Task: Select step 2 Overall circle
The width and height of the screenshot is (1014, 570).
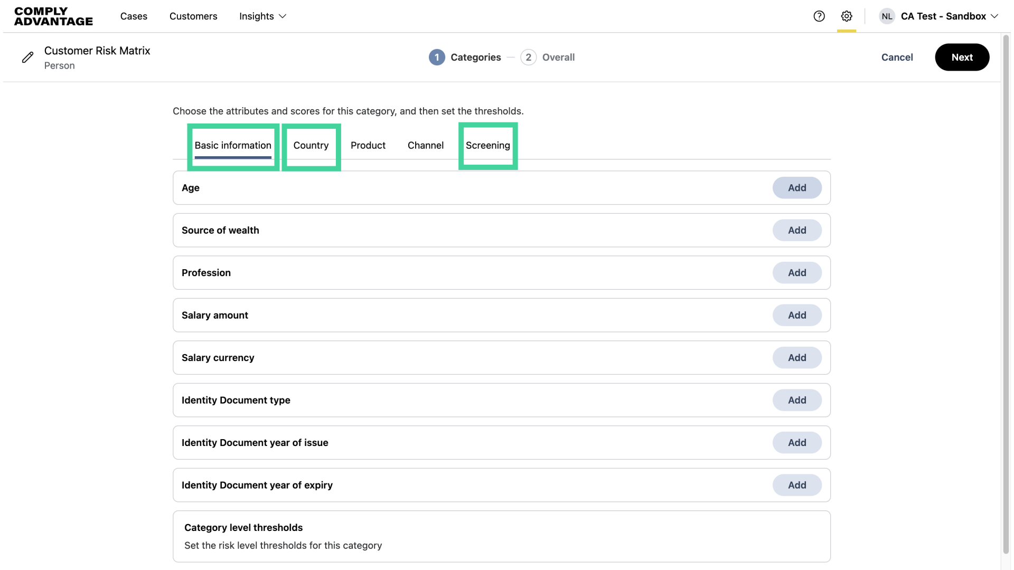Action: pyautogui.click(x=528, y=58)
